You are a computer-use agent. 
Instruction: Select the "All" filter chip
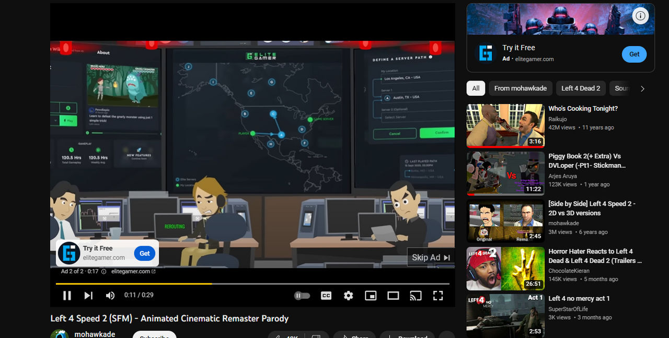tap(476, 88)
